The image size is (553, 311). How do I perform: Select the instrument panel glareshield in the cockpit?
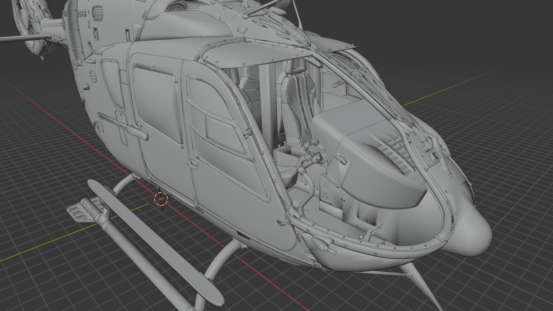point(372,153)
